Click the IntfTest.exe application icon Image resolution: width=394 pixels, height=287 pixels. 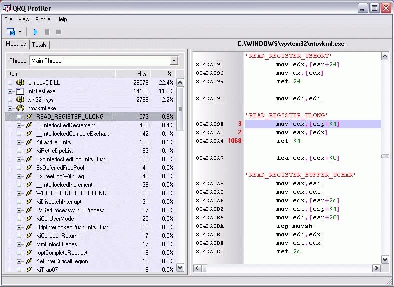(x=20, y=91)
